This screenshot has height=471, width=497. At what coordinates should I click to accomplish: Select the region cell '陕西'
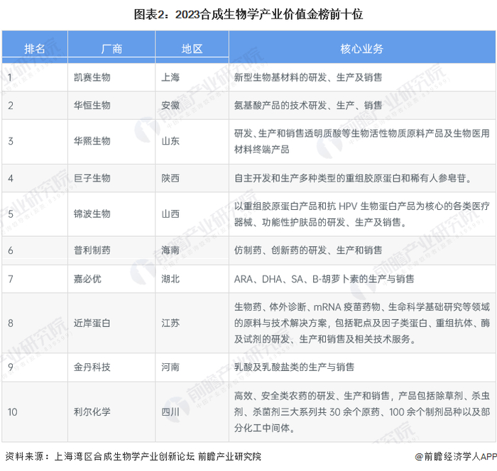pyautogui.click(x=170, y=178)
